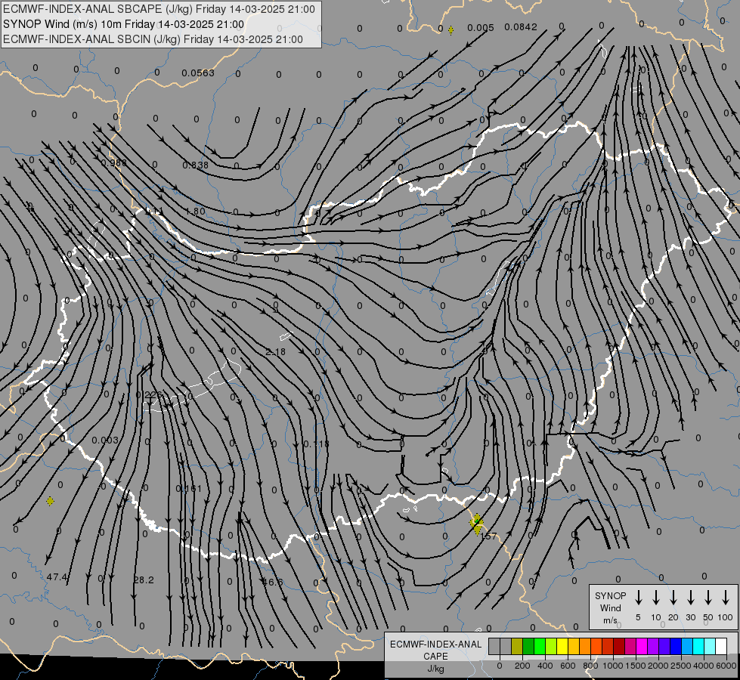
Task: Click the 0.0563 value on the map
Action: pyautogui.click(x=198, y=73)
